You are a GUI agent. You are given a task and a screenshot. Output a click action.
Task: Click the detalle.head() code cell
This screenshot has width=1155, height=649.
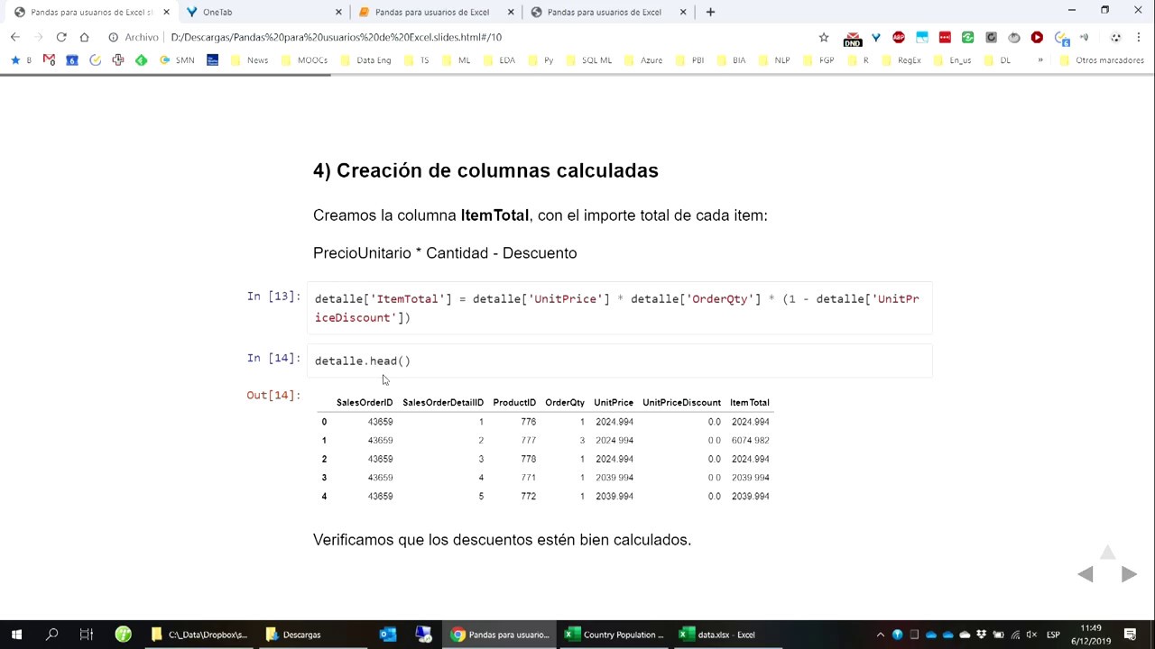pyautogui.click(x=619, y=361)
